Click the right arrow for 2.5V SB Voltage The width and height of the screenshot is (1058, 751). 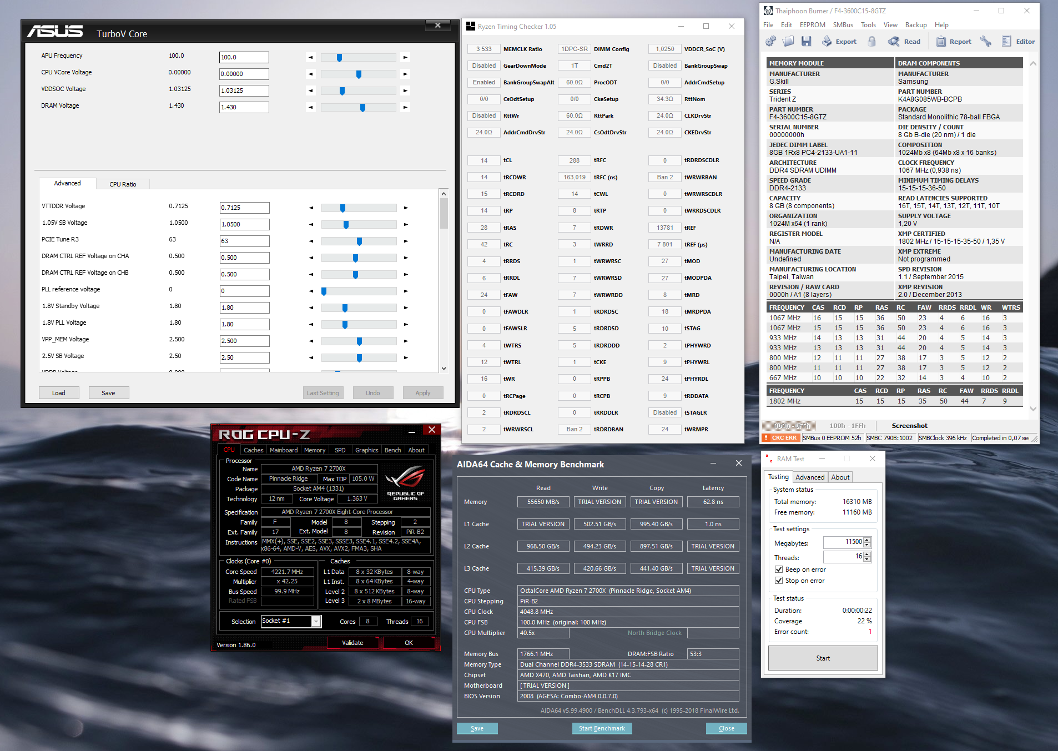pyautogui.click(x=406, y=357)
